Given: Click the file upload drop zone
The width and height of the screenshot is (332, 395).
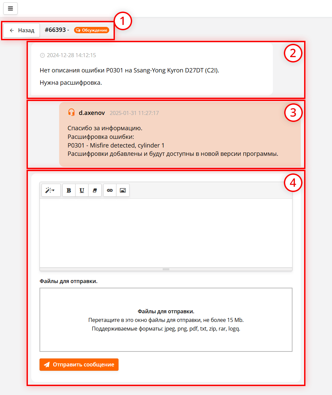Looking at the screenshot, I should point(166,320).
